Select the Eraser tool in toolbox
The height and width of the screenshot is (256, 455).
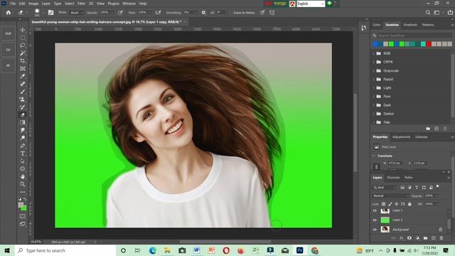point(23,114)
